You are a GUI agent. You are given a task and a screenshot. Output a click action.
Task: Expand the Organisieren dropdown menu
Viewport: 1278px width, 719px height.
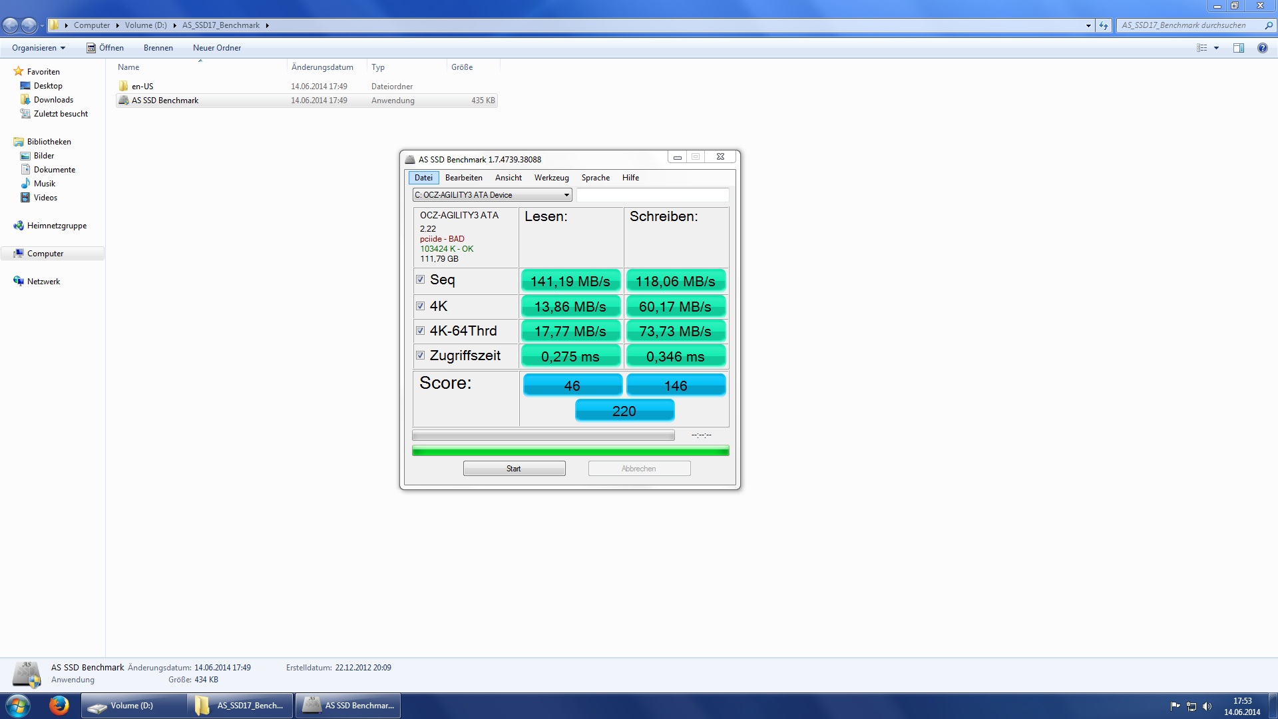(x=39, y=48)
